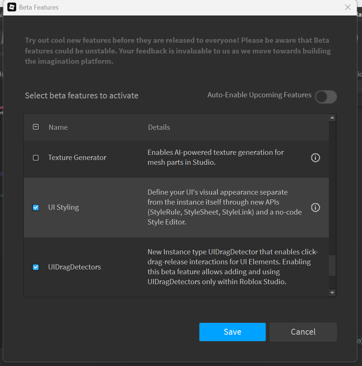Click the 'Select beta features to activate' heading

(x=82, y=96)
